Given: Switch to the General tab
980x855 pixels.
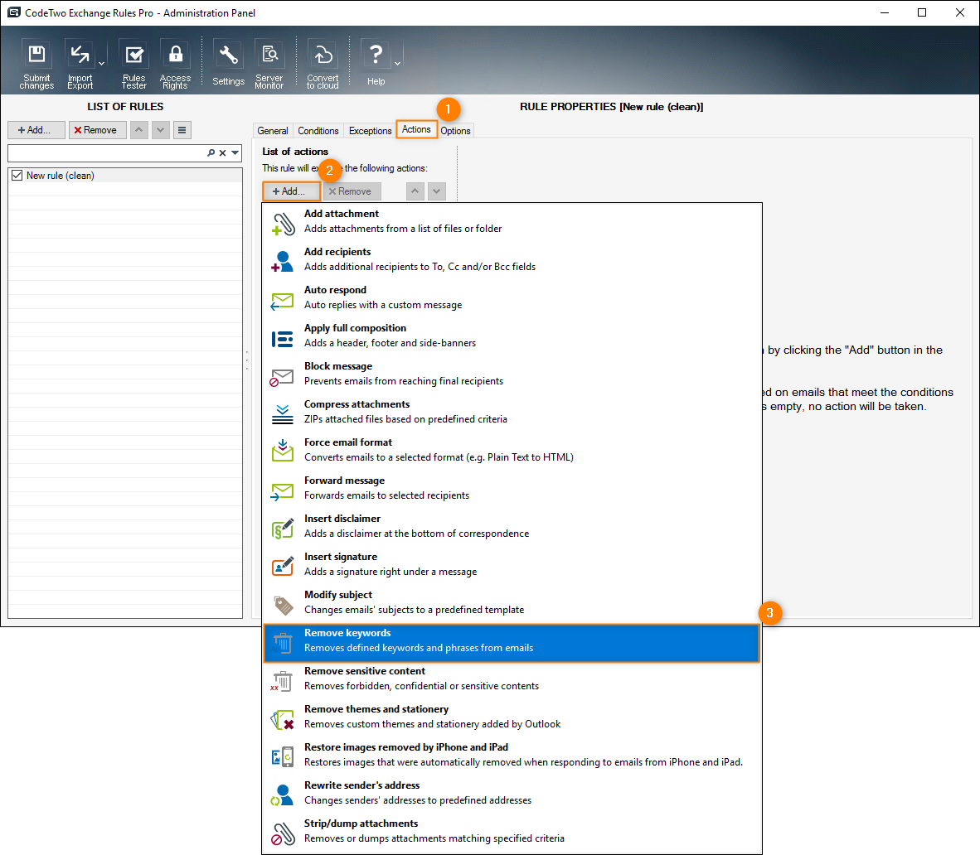Looking at the screenshot, I should click(x=273, y=131).
